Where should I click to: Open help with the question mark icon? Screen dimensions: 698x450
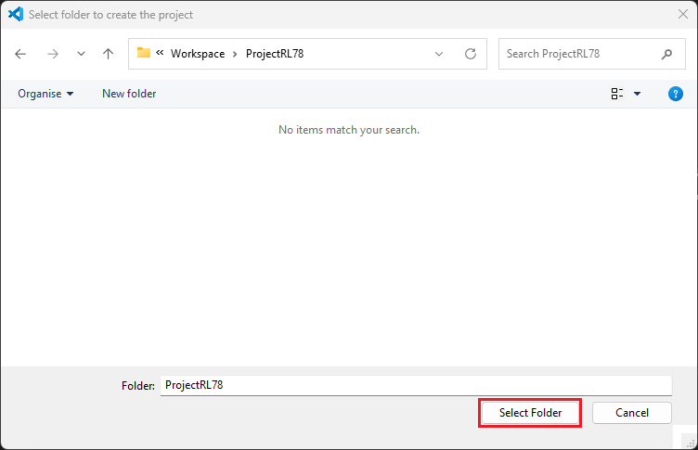click(x=676, y=94)
